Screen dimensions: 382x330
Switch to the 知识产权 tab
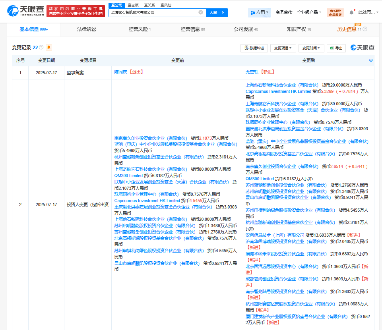[x=299, y=29]
